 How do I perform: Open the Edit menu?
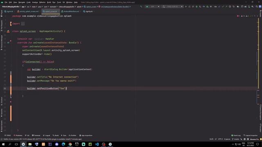(10, 2)
